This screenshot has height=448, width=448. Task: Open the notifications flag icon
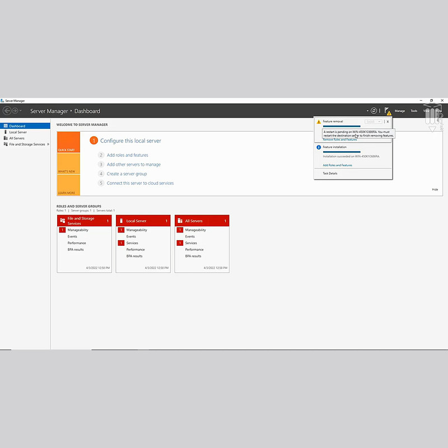tap(388, 111)
